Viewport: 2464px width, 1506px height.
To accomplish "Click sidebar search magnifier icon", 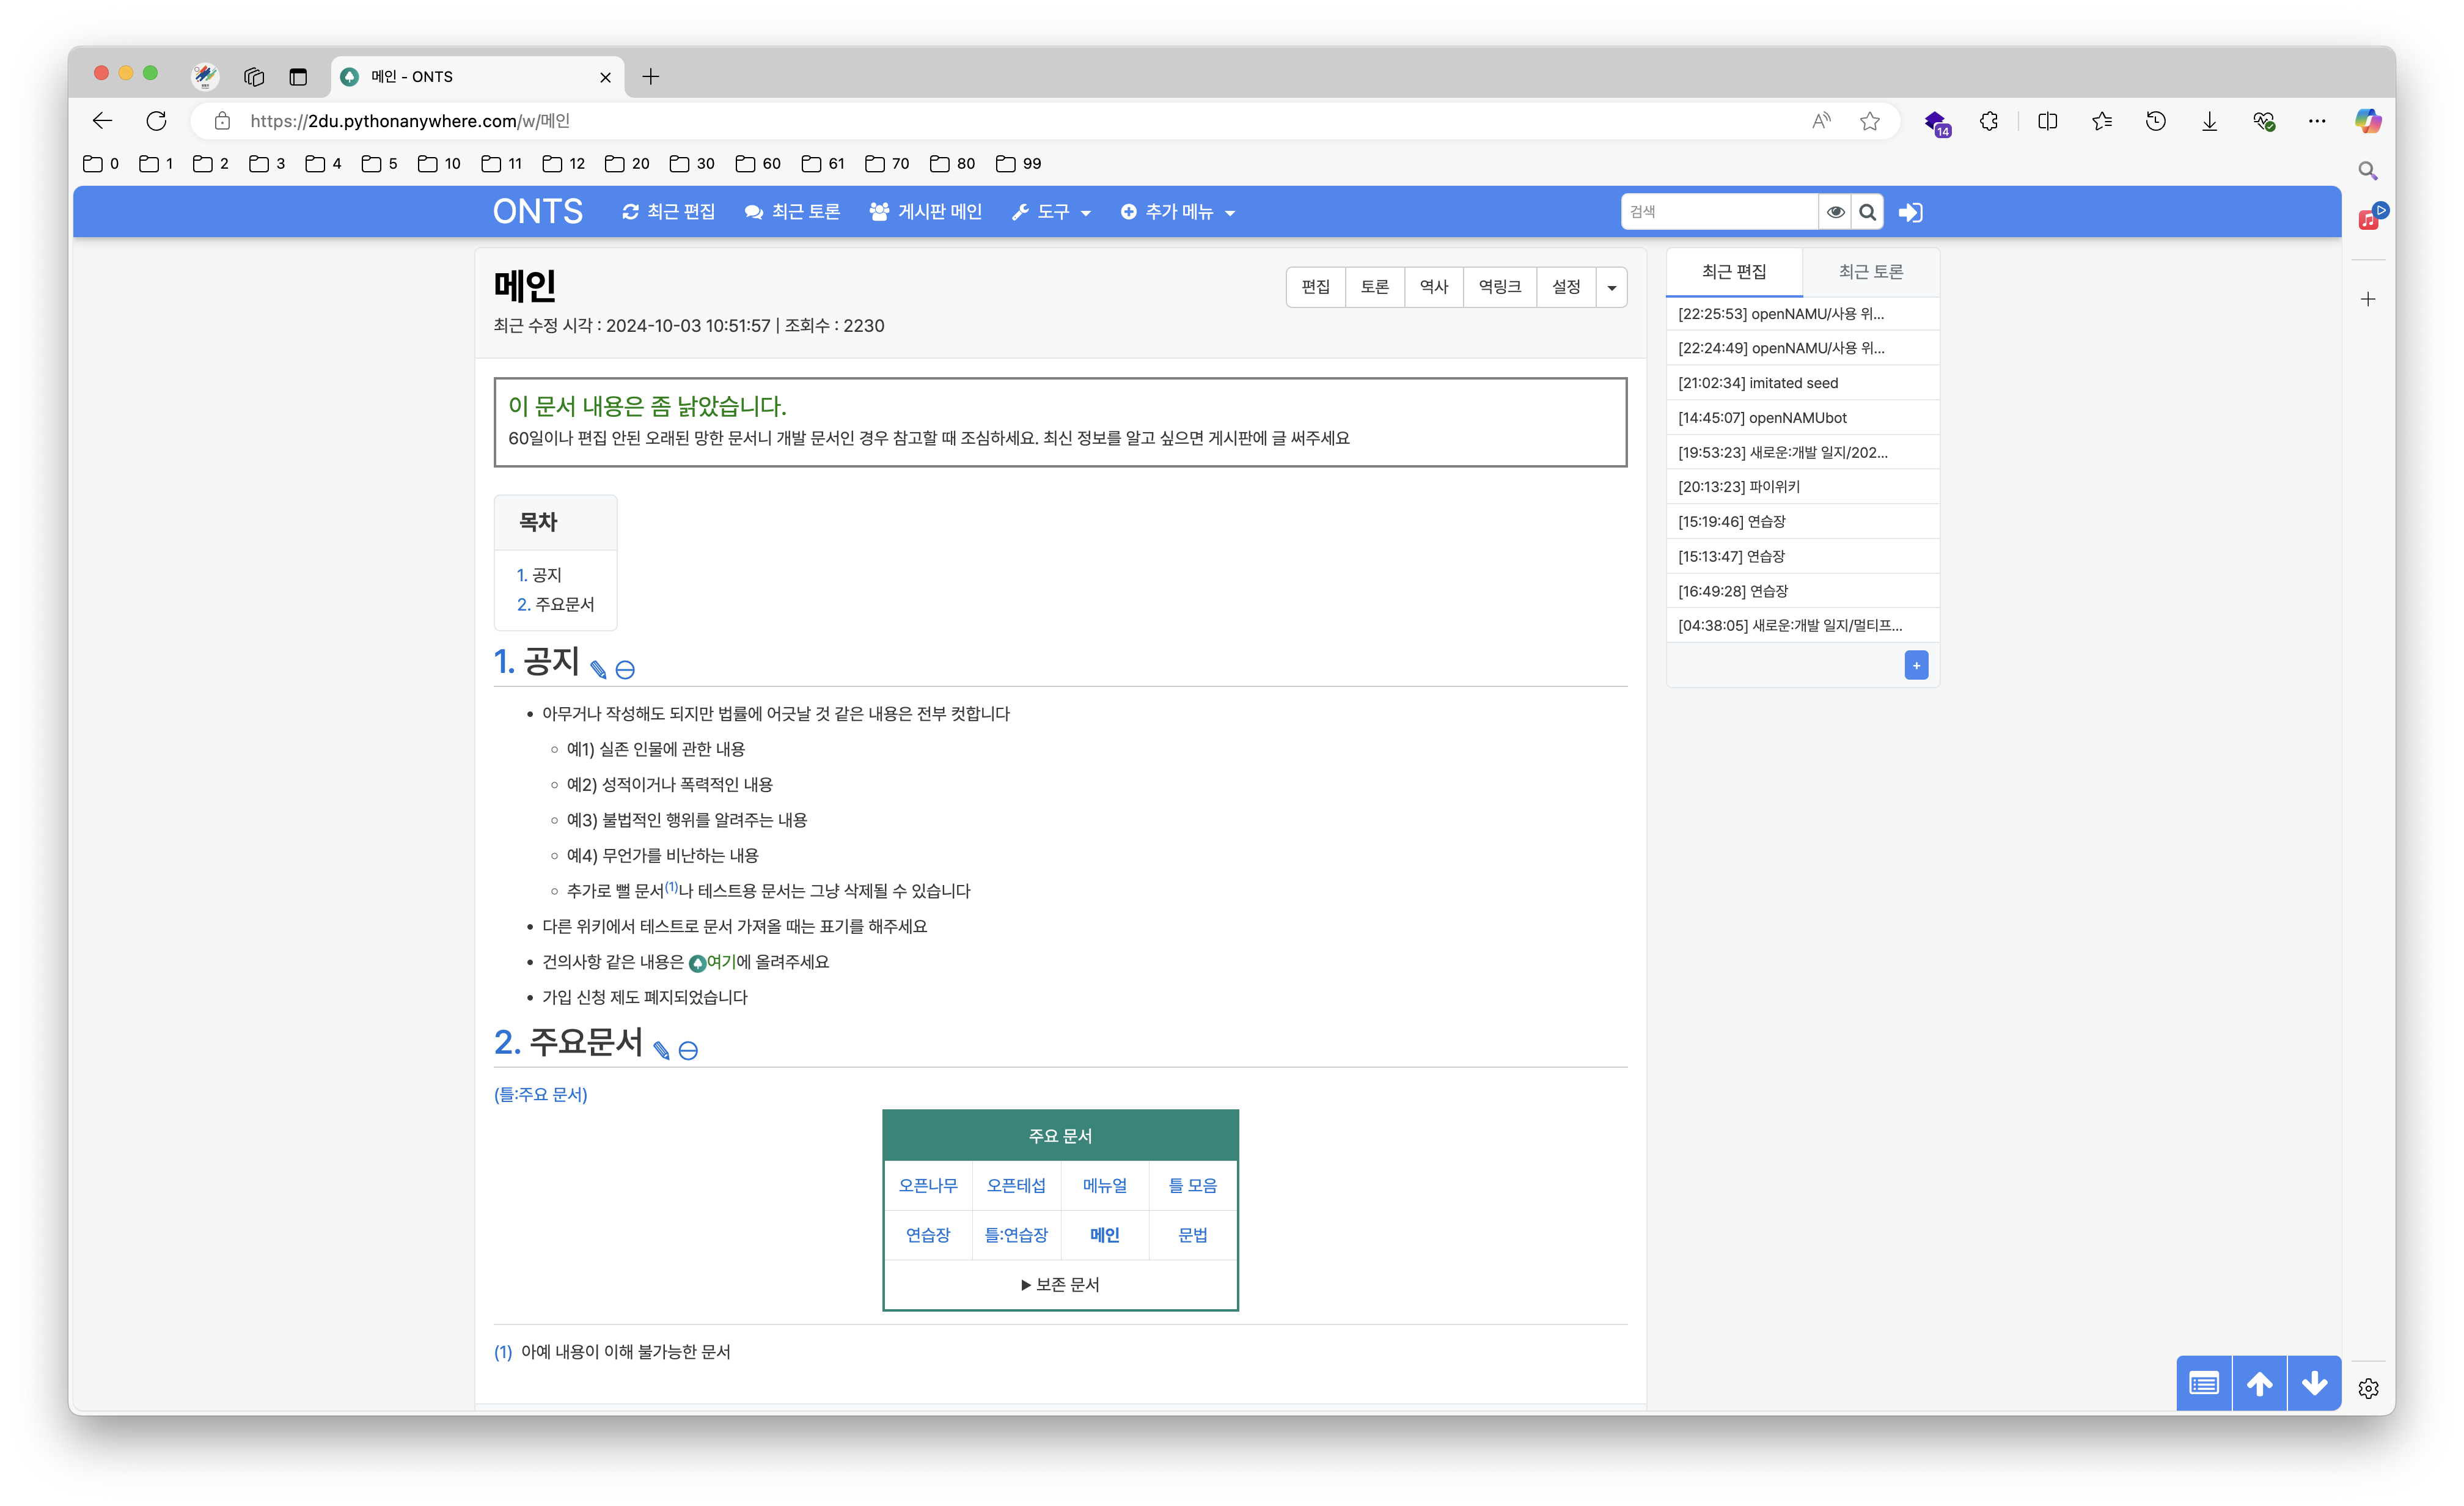I will click(x=2367, y=171).
